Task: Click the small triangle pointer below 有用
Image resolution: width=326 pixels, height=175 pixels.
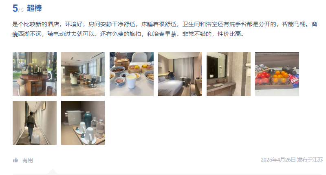Action: click(x=53, y=171)
